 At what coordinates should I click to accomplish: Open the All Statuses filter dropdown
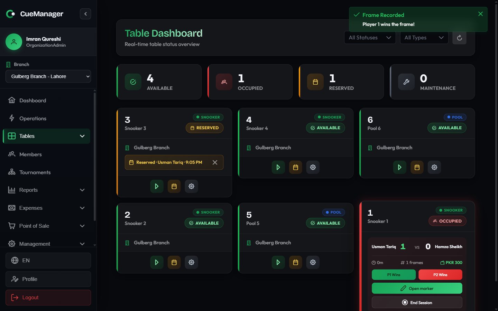click(x=370, y=38)
